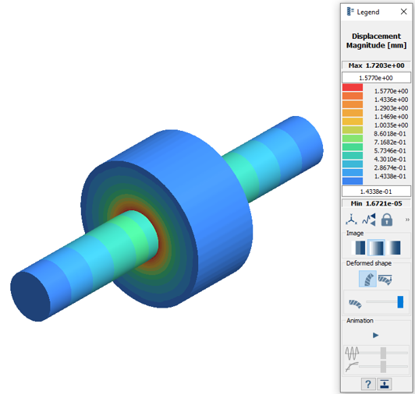
Task: Expand more options with the double chevron
Action: coord(407,220)
